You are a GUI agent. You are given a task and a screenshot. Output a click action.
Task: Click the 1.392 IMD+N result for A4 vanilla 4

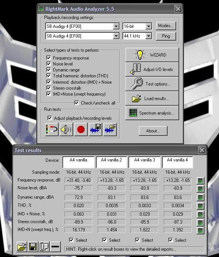(178, 230)
